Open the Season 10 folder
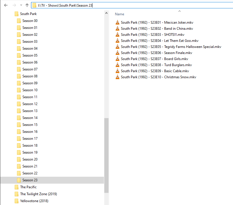233x205 pixels. pos(30,90)
